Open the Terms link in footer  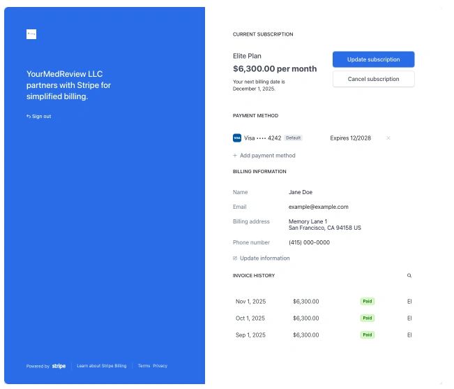[x=144, y=366]
